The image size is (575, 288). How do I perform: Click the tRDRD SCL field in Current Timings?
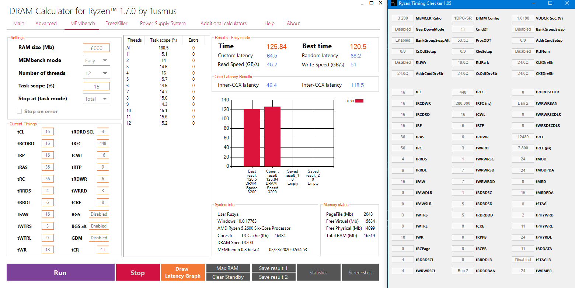(103, 132)
